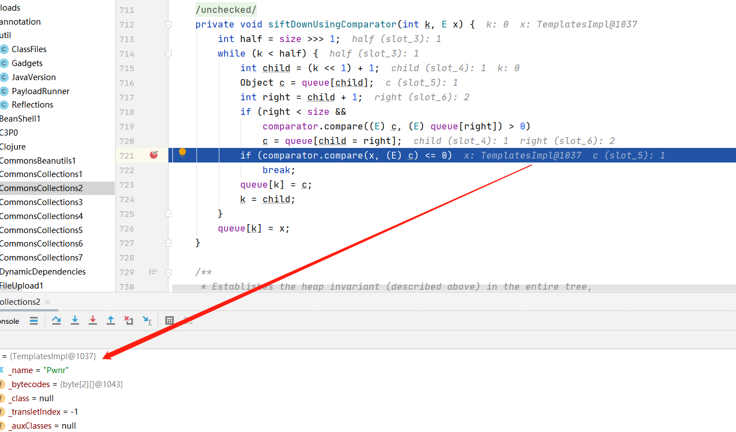Click the _name = "Pwnr" variable

click(x=38, y=370)
